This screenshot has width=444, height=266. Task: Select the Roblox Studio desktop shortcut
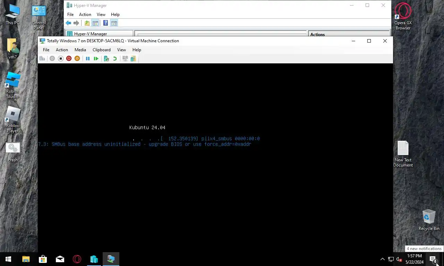(12, 86)
